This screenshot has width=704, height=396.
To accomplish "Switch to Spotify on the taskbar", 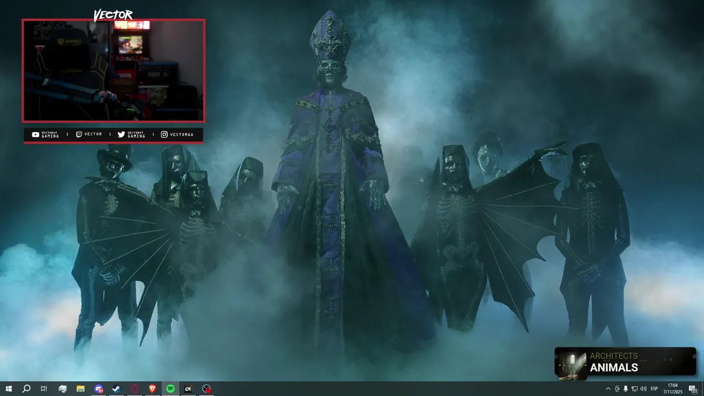I will point(170,389).
